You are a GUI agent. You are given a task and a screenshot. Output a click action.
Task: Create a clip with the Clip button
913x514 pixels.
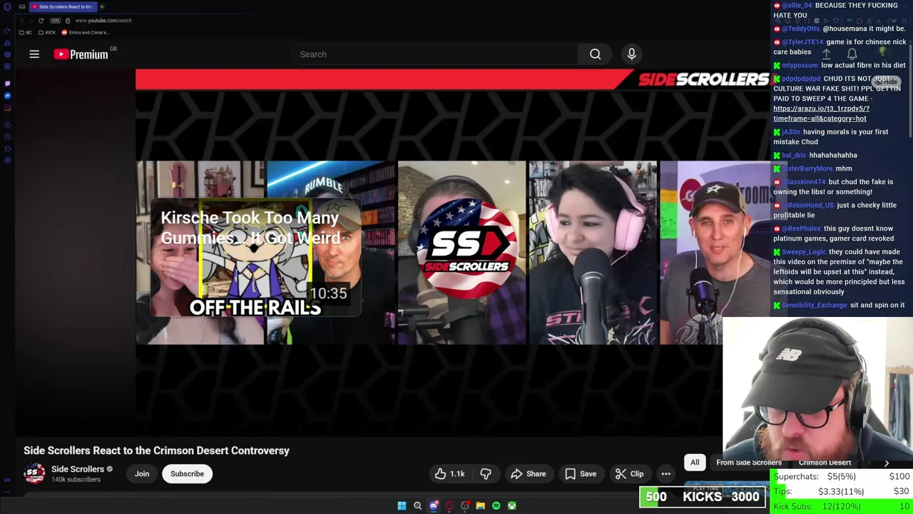pos(630,474)
